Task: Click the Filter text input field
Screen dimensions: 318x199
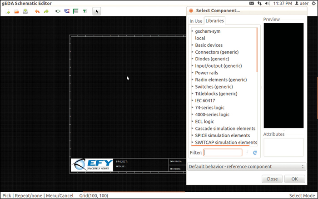Action: pos(223,153)
